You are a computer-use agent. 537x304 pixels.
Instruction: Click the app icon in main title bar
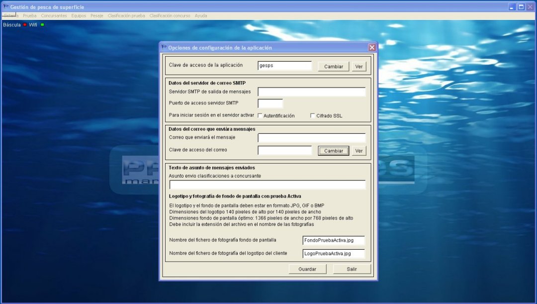pyautogui.click(x=5, y=7)
